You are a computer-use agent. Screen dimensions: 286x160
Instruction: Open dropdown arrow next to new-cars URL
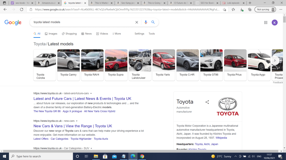point(77,121)
